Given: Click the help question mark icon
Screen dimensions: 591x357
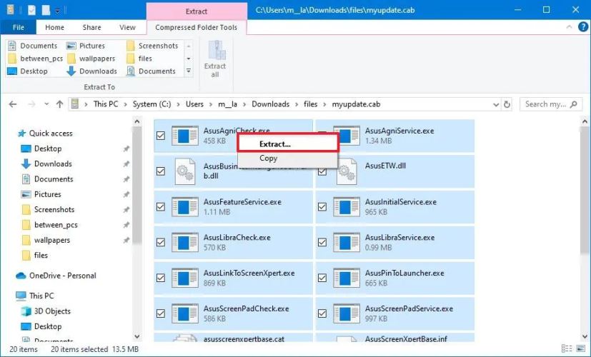Looking at the screenshot, I should pyautogui.click(x=582, y=28).
